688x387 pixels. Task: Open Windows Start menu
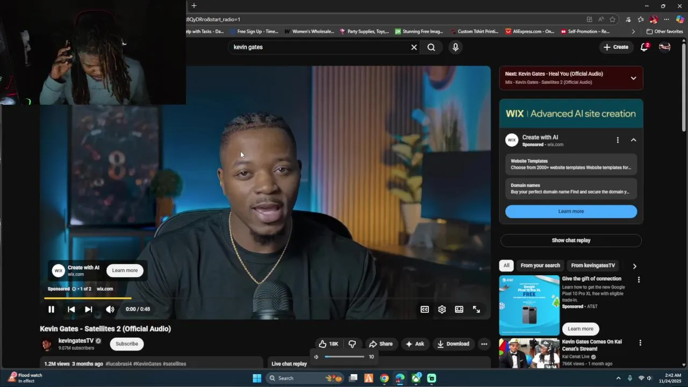(257, 378)
